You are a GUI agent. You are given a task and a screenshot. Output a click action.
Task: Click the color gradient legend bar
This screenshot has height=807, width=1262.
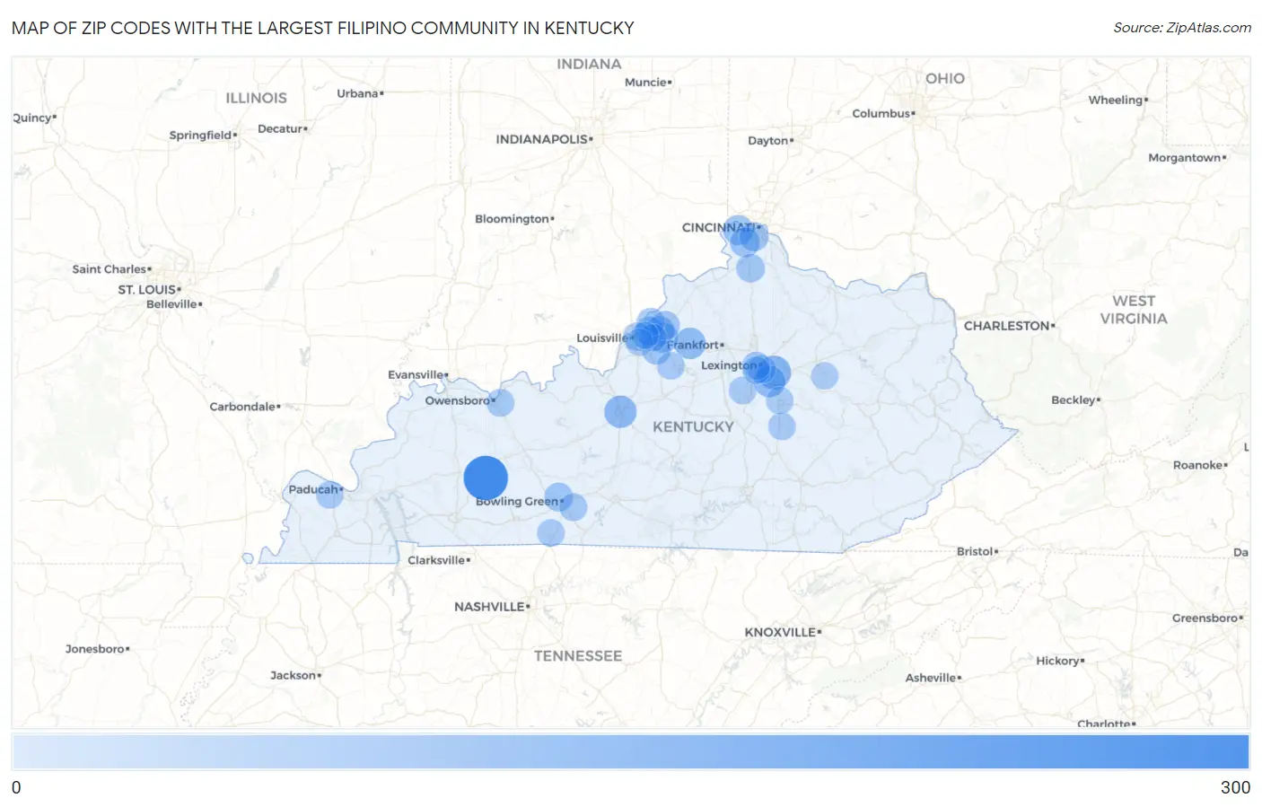tap(630, 751)
